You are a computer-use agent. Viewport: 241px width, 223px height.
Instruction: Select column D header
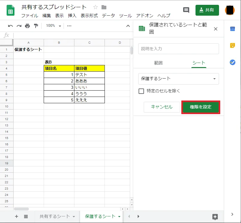(117, 43)
